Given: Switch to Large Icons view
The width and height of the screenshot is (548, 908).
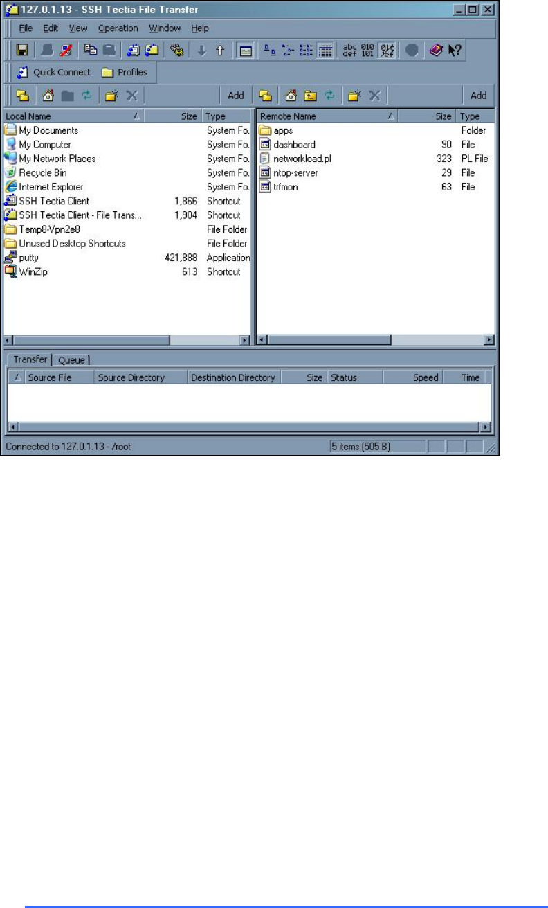Looking at the screenshot, I should 270,51.
